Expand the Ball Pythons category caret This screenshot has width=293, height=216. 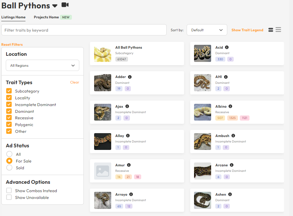pos(55,6)
